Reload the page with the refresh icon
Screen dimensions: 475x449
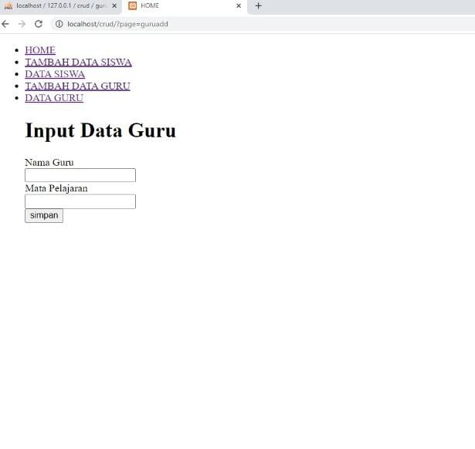(39, 24)
